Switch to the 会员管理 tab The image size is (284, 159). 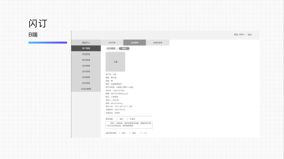[135, 42]
